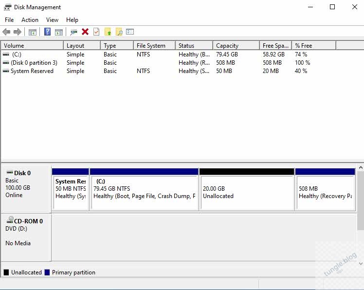Click the 79.45 GB capacity cell

(227, 54)
